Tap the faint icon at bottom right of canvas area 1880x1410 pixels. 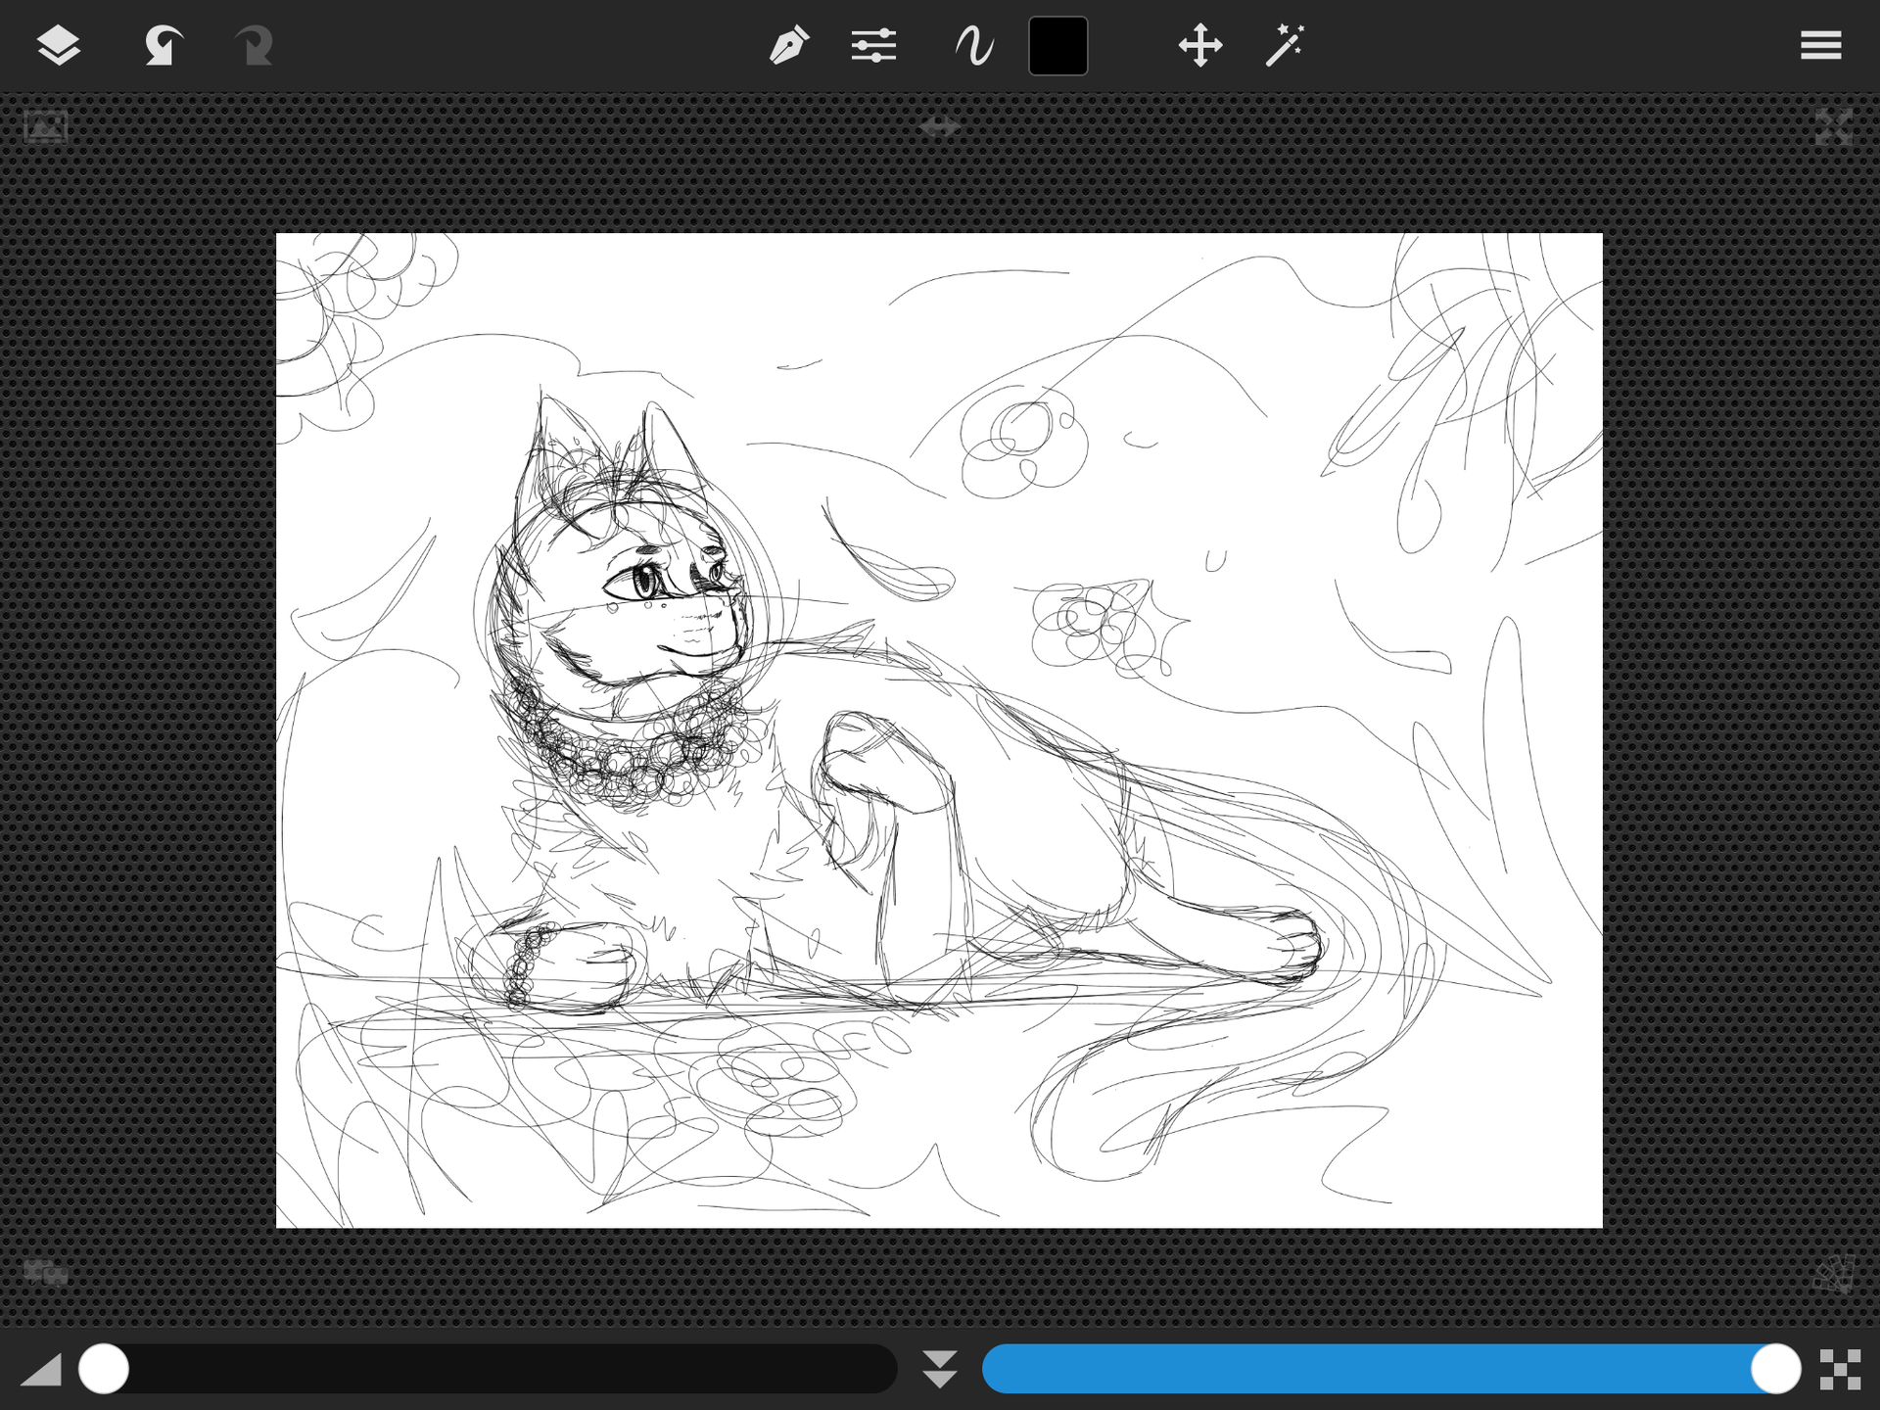[x=1834, y=1273]
